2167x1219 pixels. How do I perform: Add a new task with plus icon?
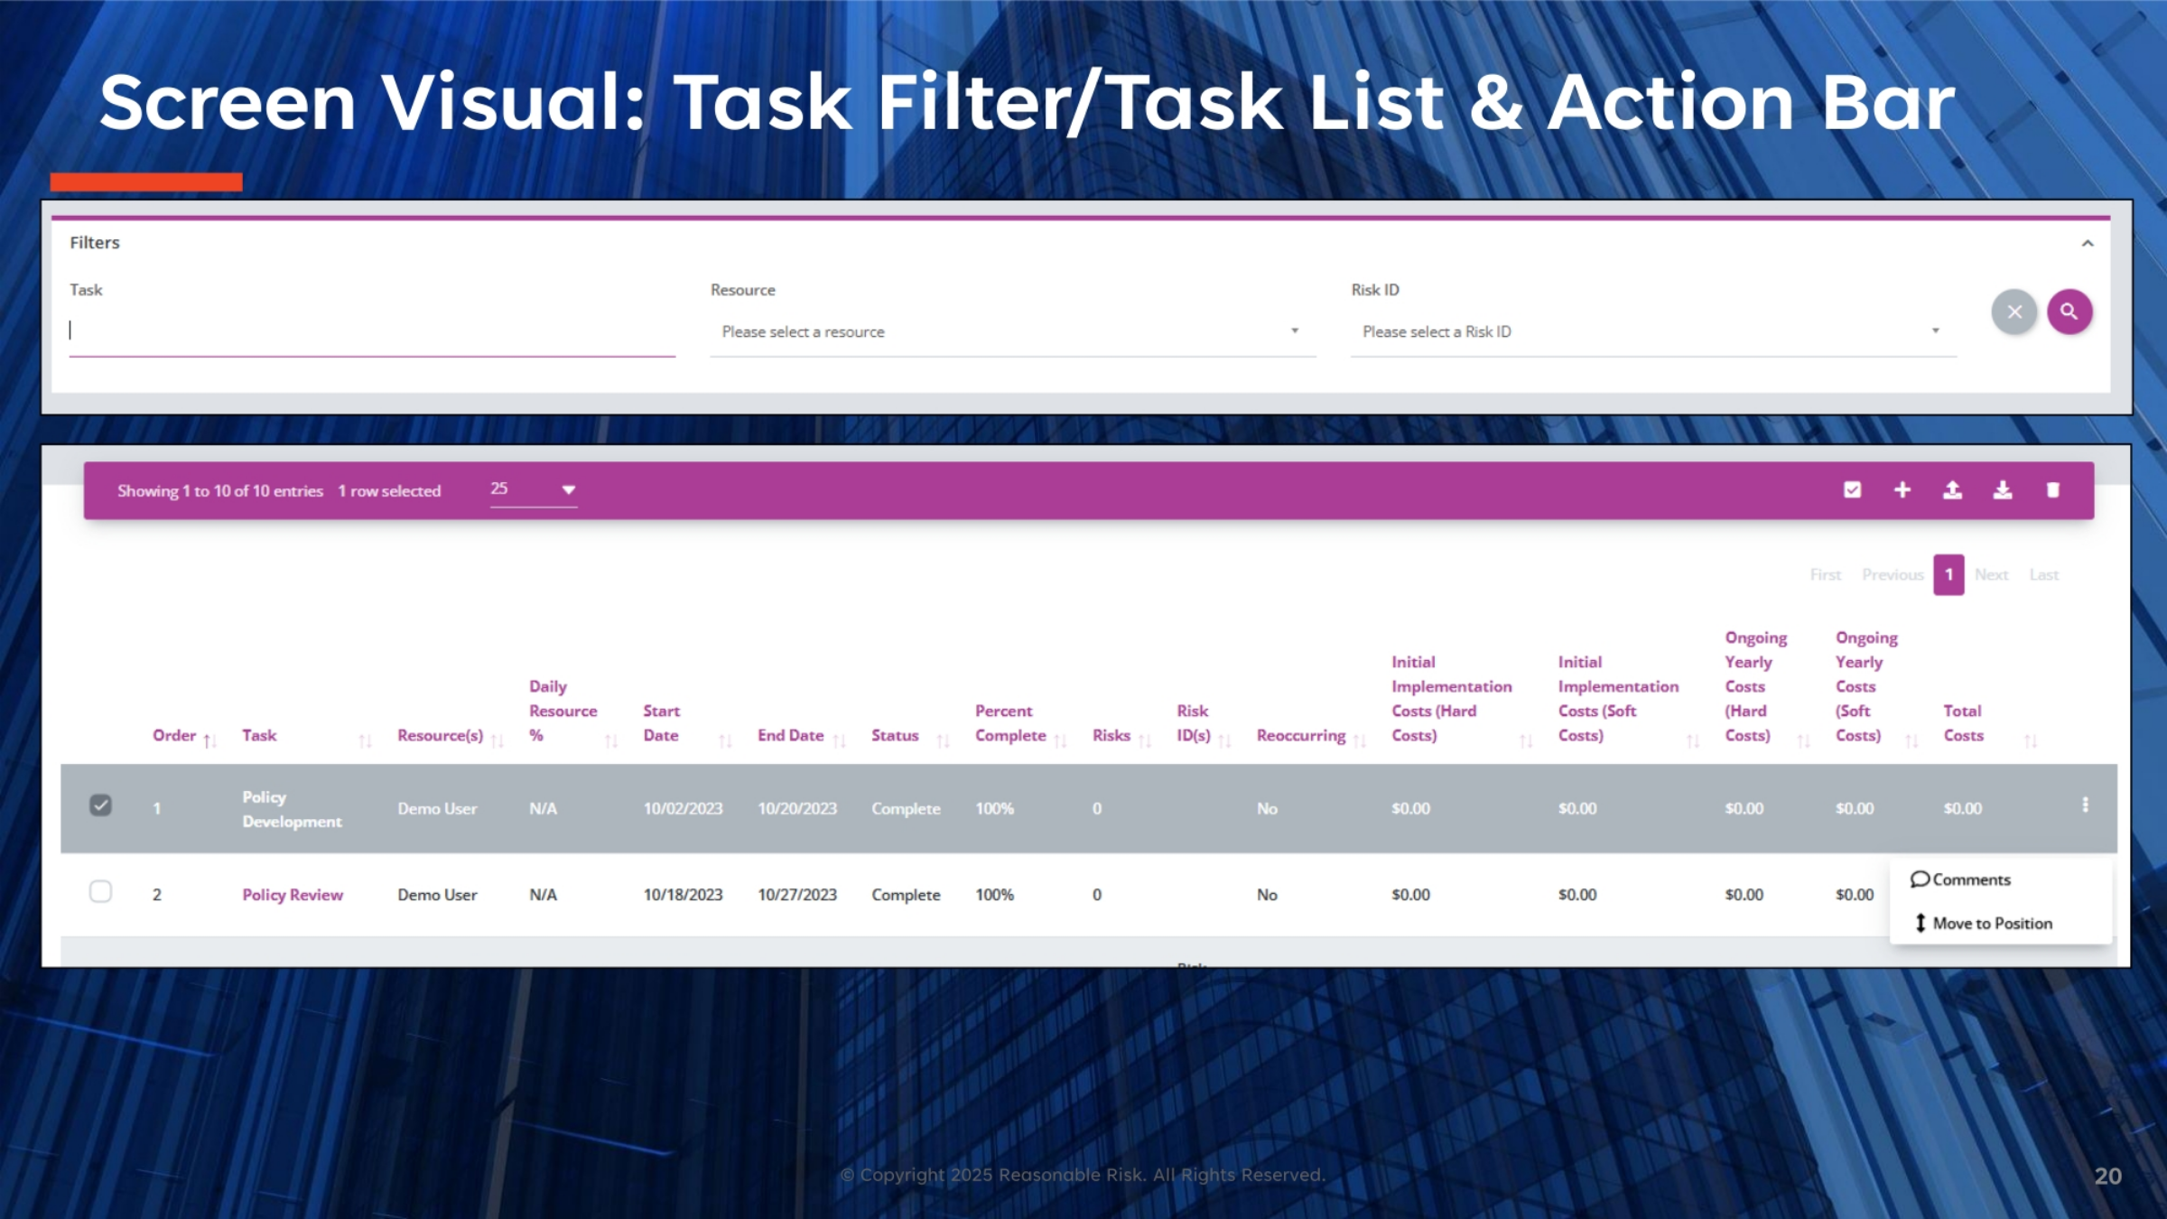(x=1902, y=490)
